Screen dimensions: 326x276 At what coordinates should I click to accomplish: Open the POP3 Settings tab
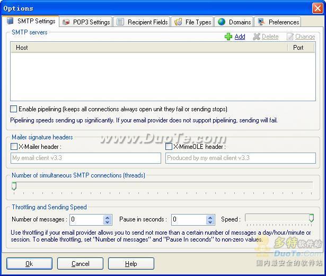coord(86,22)
